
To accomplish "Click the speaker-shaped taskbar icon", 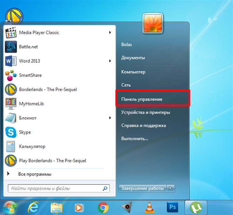I will coord(126,207).
